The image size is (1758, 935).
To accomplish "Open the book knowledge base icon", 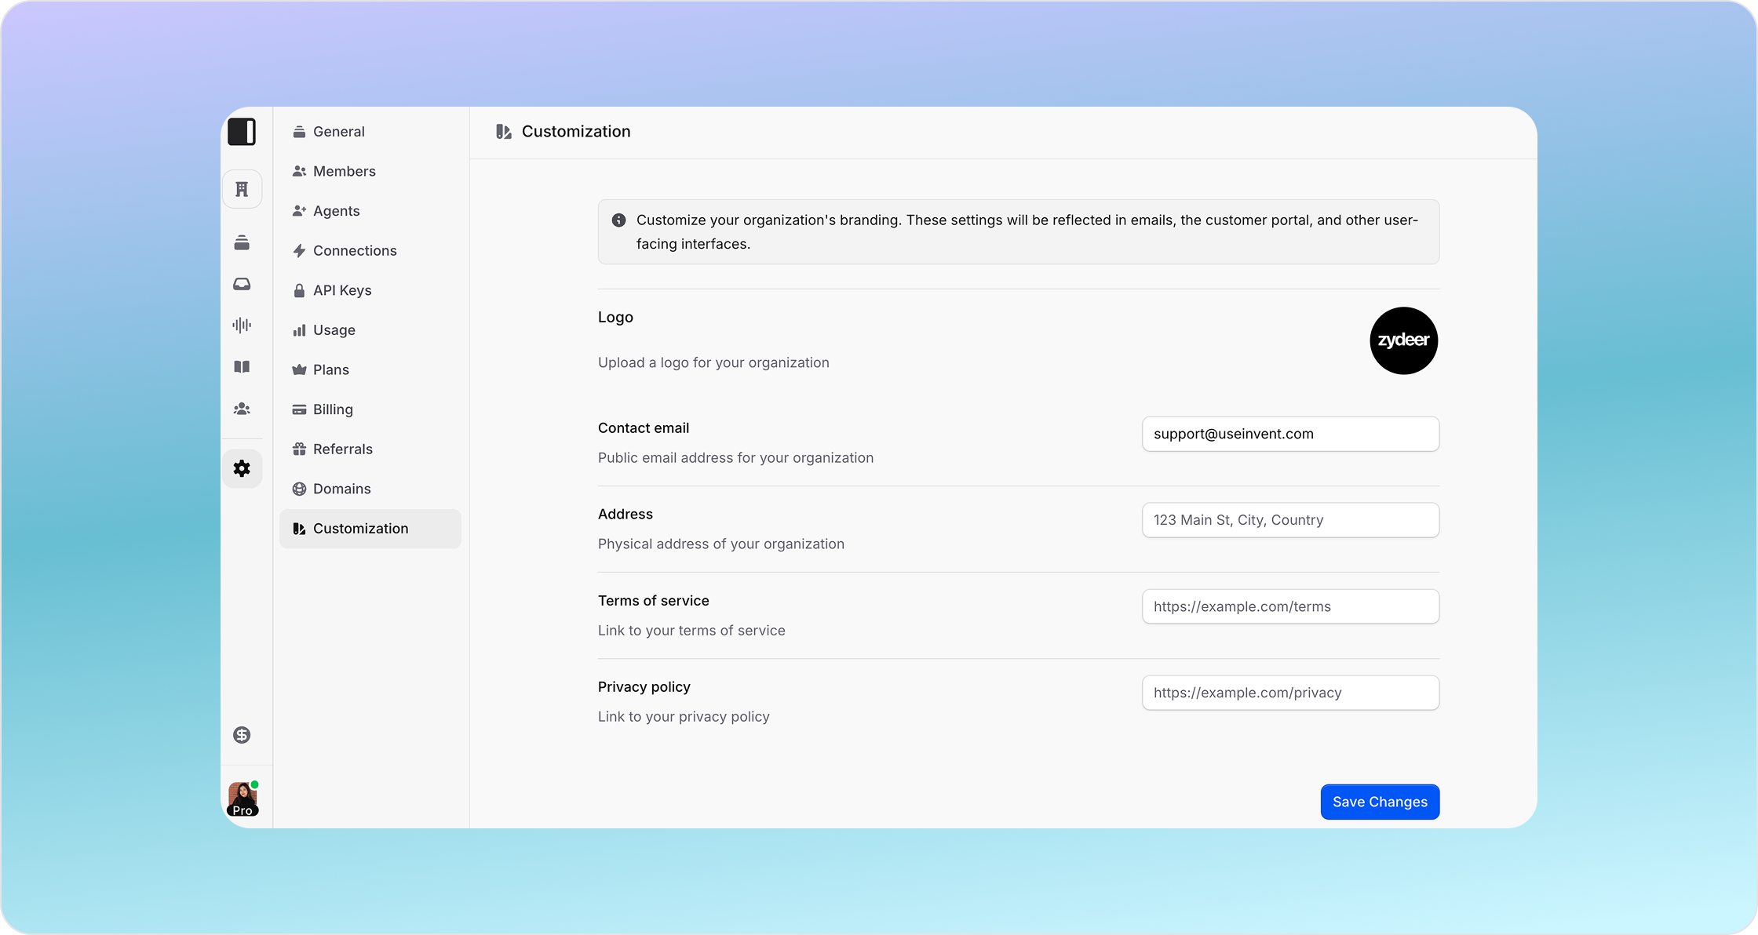I will [242, 367].
